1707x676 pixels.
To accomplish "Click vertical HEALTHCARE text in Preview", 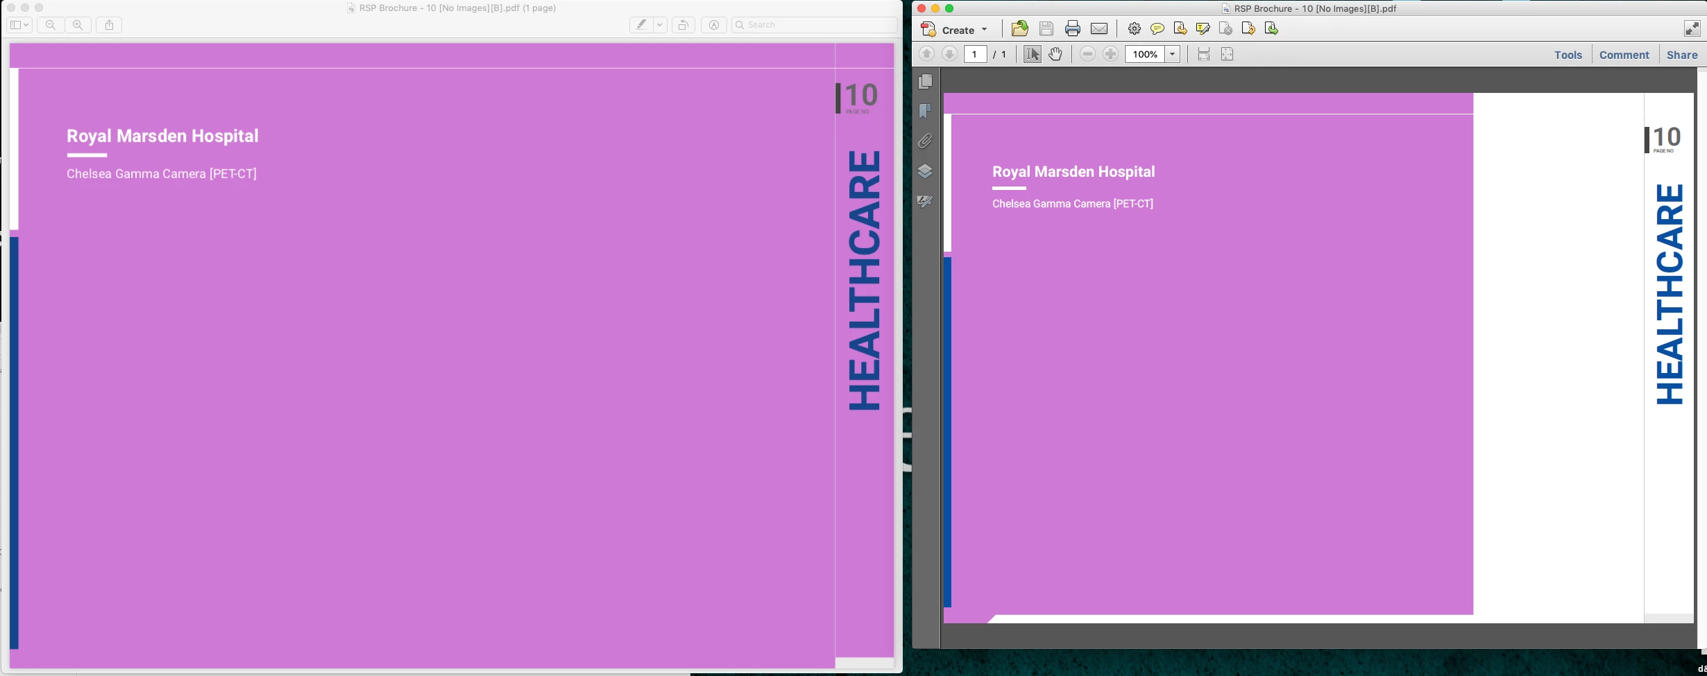I will [865, 281].
